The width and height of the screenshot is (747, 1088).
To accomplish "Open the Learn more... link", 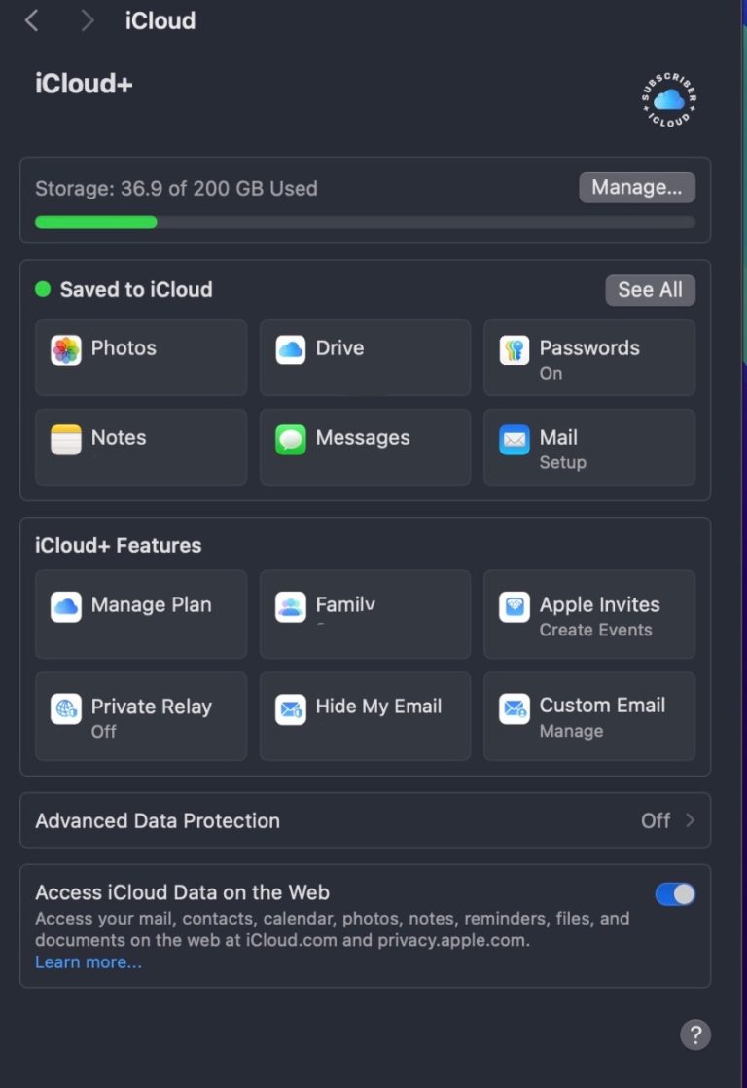I will (89, 962).
